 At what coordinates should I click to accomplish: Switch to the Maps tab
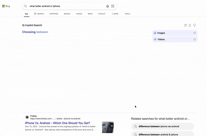90,14
